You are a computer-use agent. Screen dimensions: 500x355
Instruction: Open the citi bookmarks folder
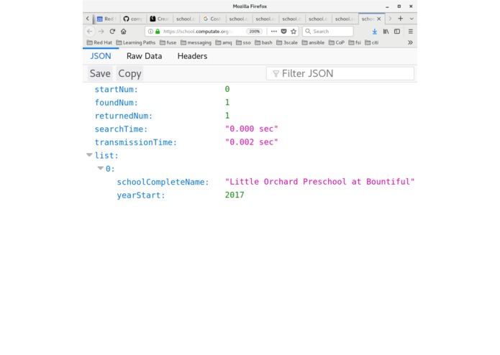tap(371, 42)
